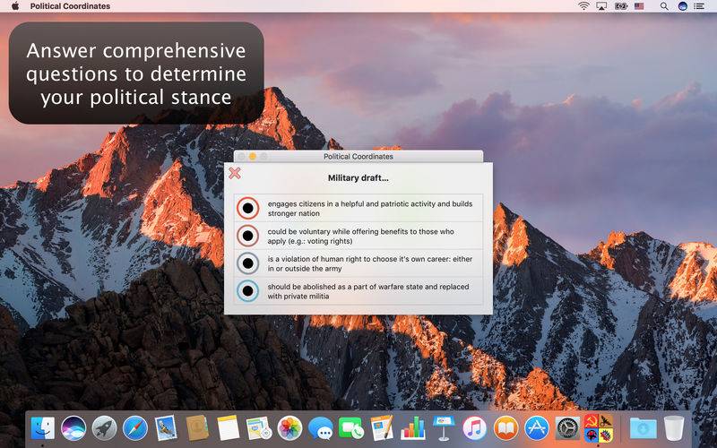The image size is (717, 448).
Task: Open Finder from the Dock
Action: 43,428
